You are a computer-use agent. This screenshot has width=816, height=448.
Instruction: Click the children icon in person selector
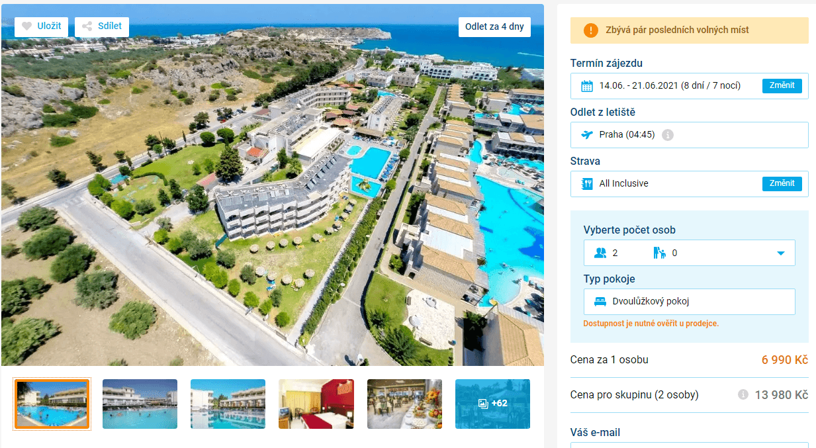coord(659,253)
